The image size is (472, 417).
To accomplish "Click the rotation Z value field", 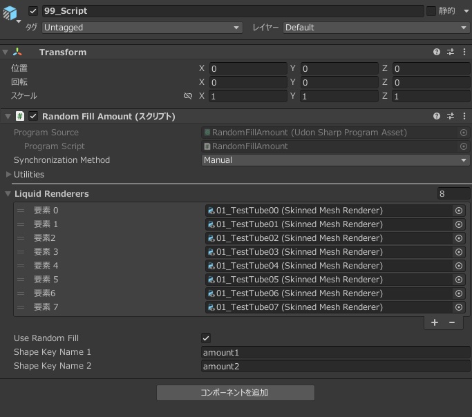I will [431, 82].
